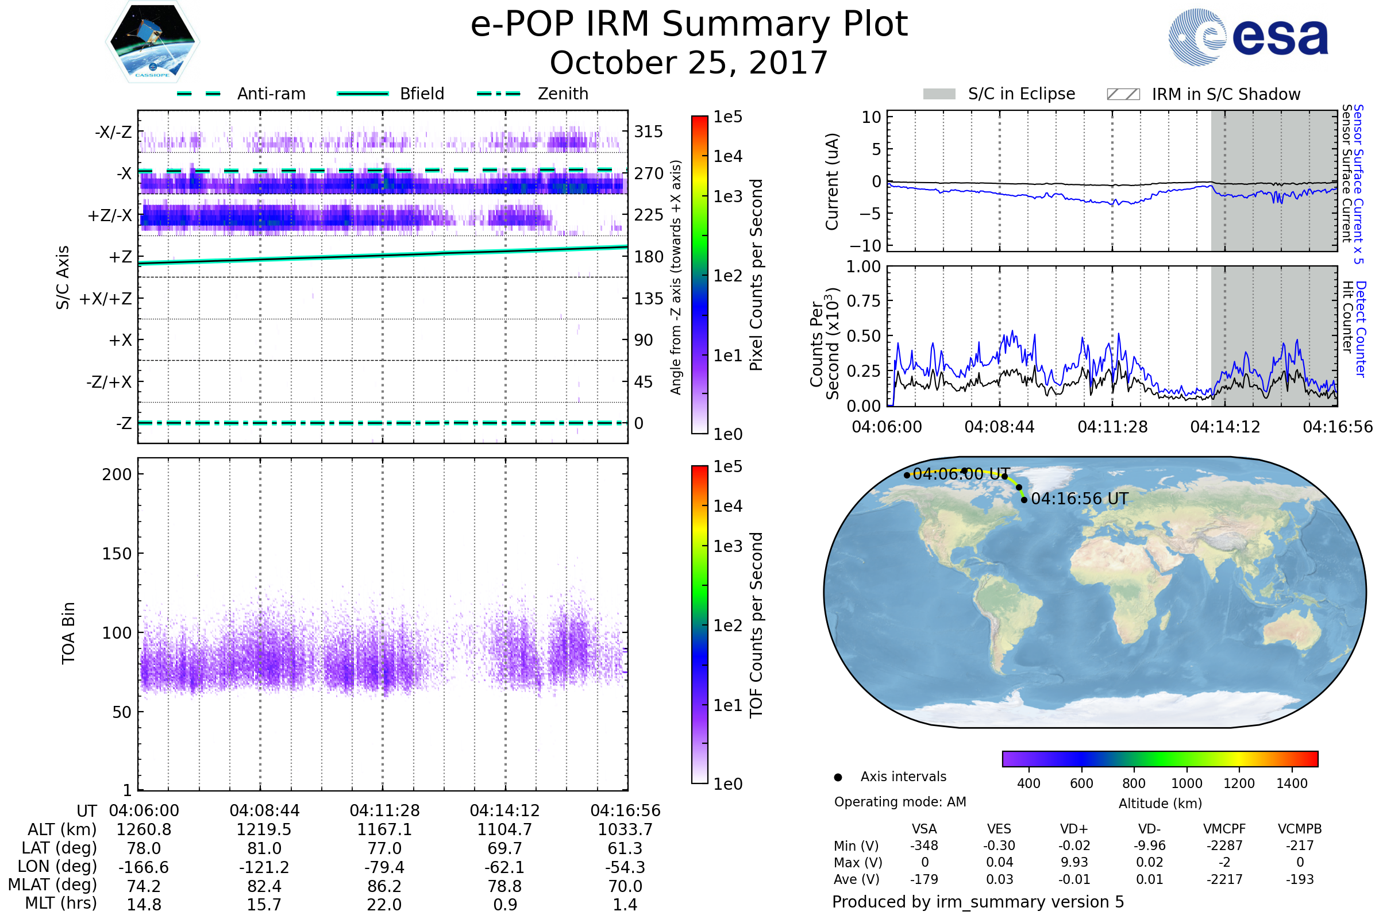Click the Sensor Surface Current x 5 blue label

coord(1358,184)
